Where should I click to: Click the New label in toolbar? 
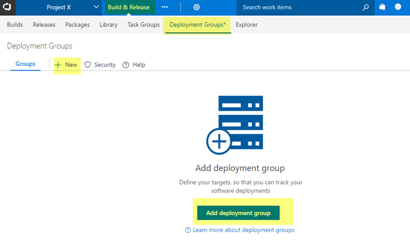click(71, 65)
